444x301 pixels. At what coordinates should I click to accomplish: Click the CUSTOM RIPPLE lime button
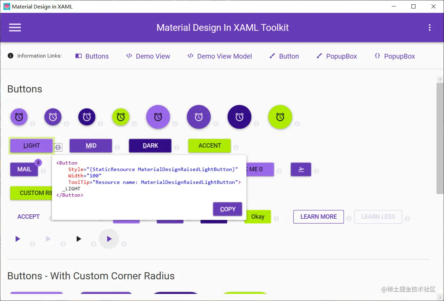point(31,193)
